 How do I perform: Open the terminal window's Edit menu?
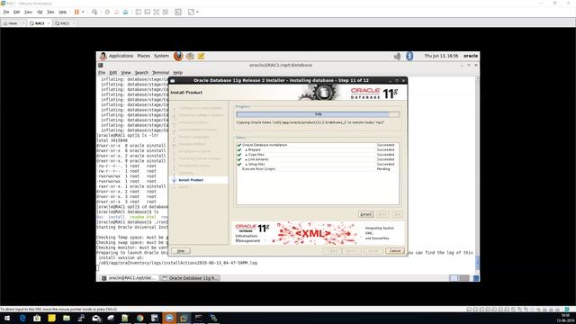(x=113, y=73)
